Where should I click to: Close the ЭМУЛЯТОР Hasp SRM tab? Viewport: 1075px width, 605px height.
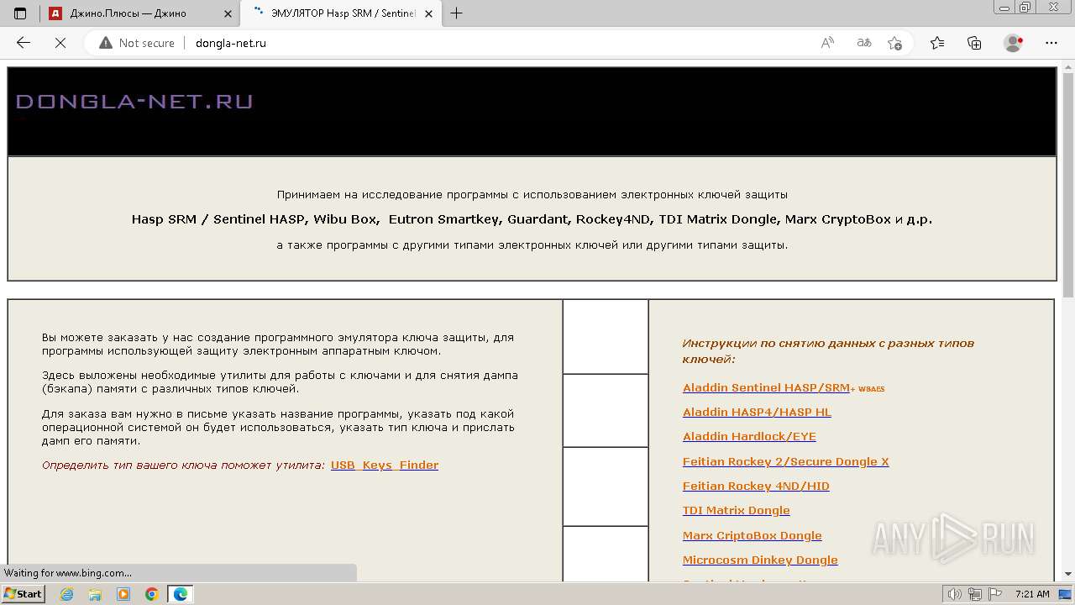pyautogui.click(x=428, y=13)
